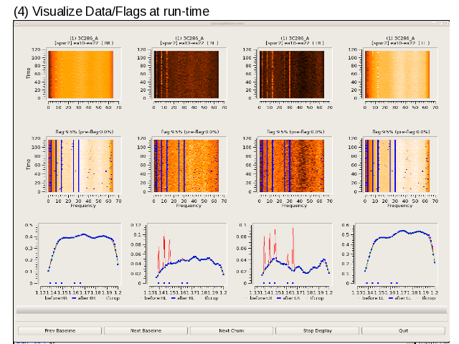Click second flagged plot in middle row

click(186, 166)
